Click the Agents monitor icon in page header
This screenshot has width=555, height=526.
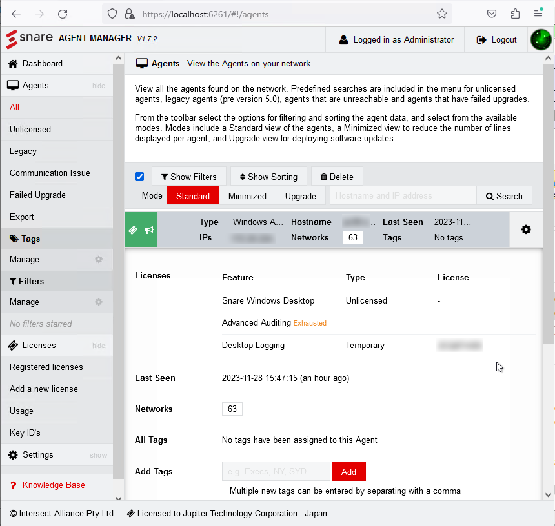pos(141,64)
